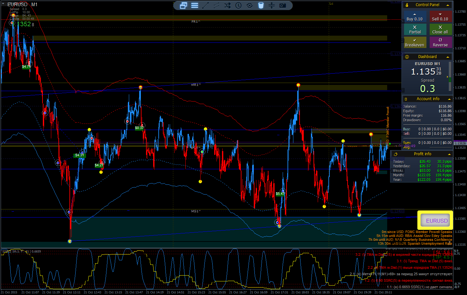Open the clock timeframe icon
The width and height of the screenshot is (467, 295).
coord(239,6)
